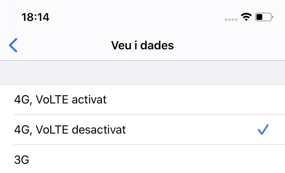Choose 4G, VoLTE desactivat option
Viewport: 285px width, 173px height.
(x=70, y=129)
